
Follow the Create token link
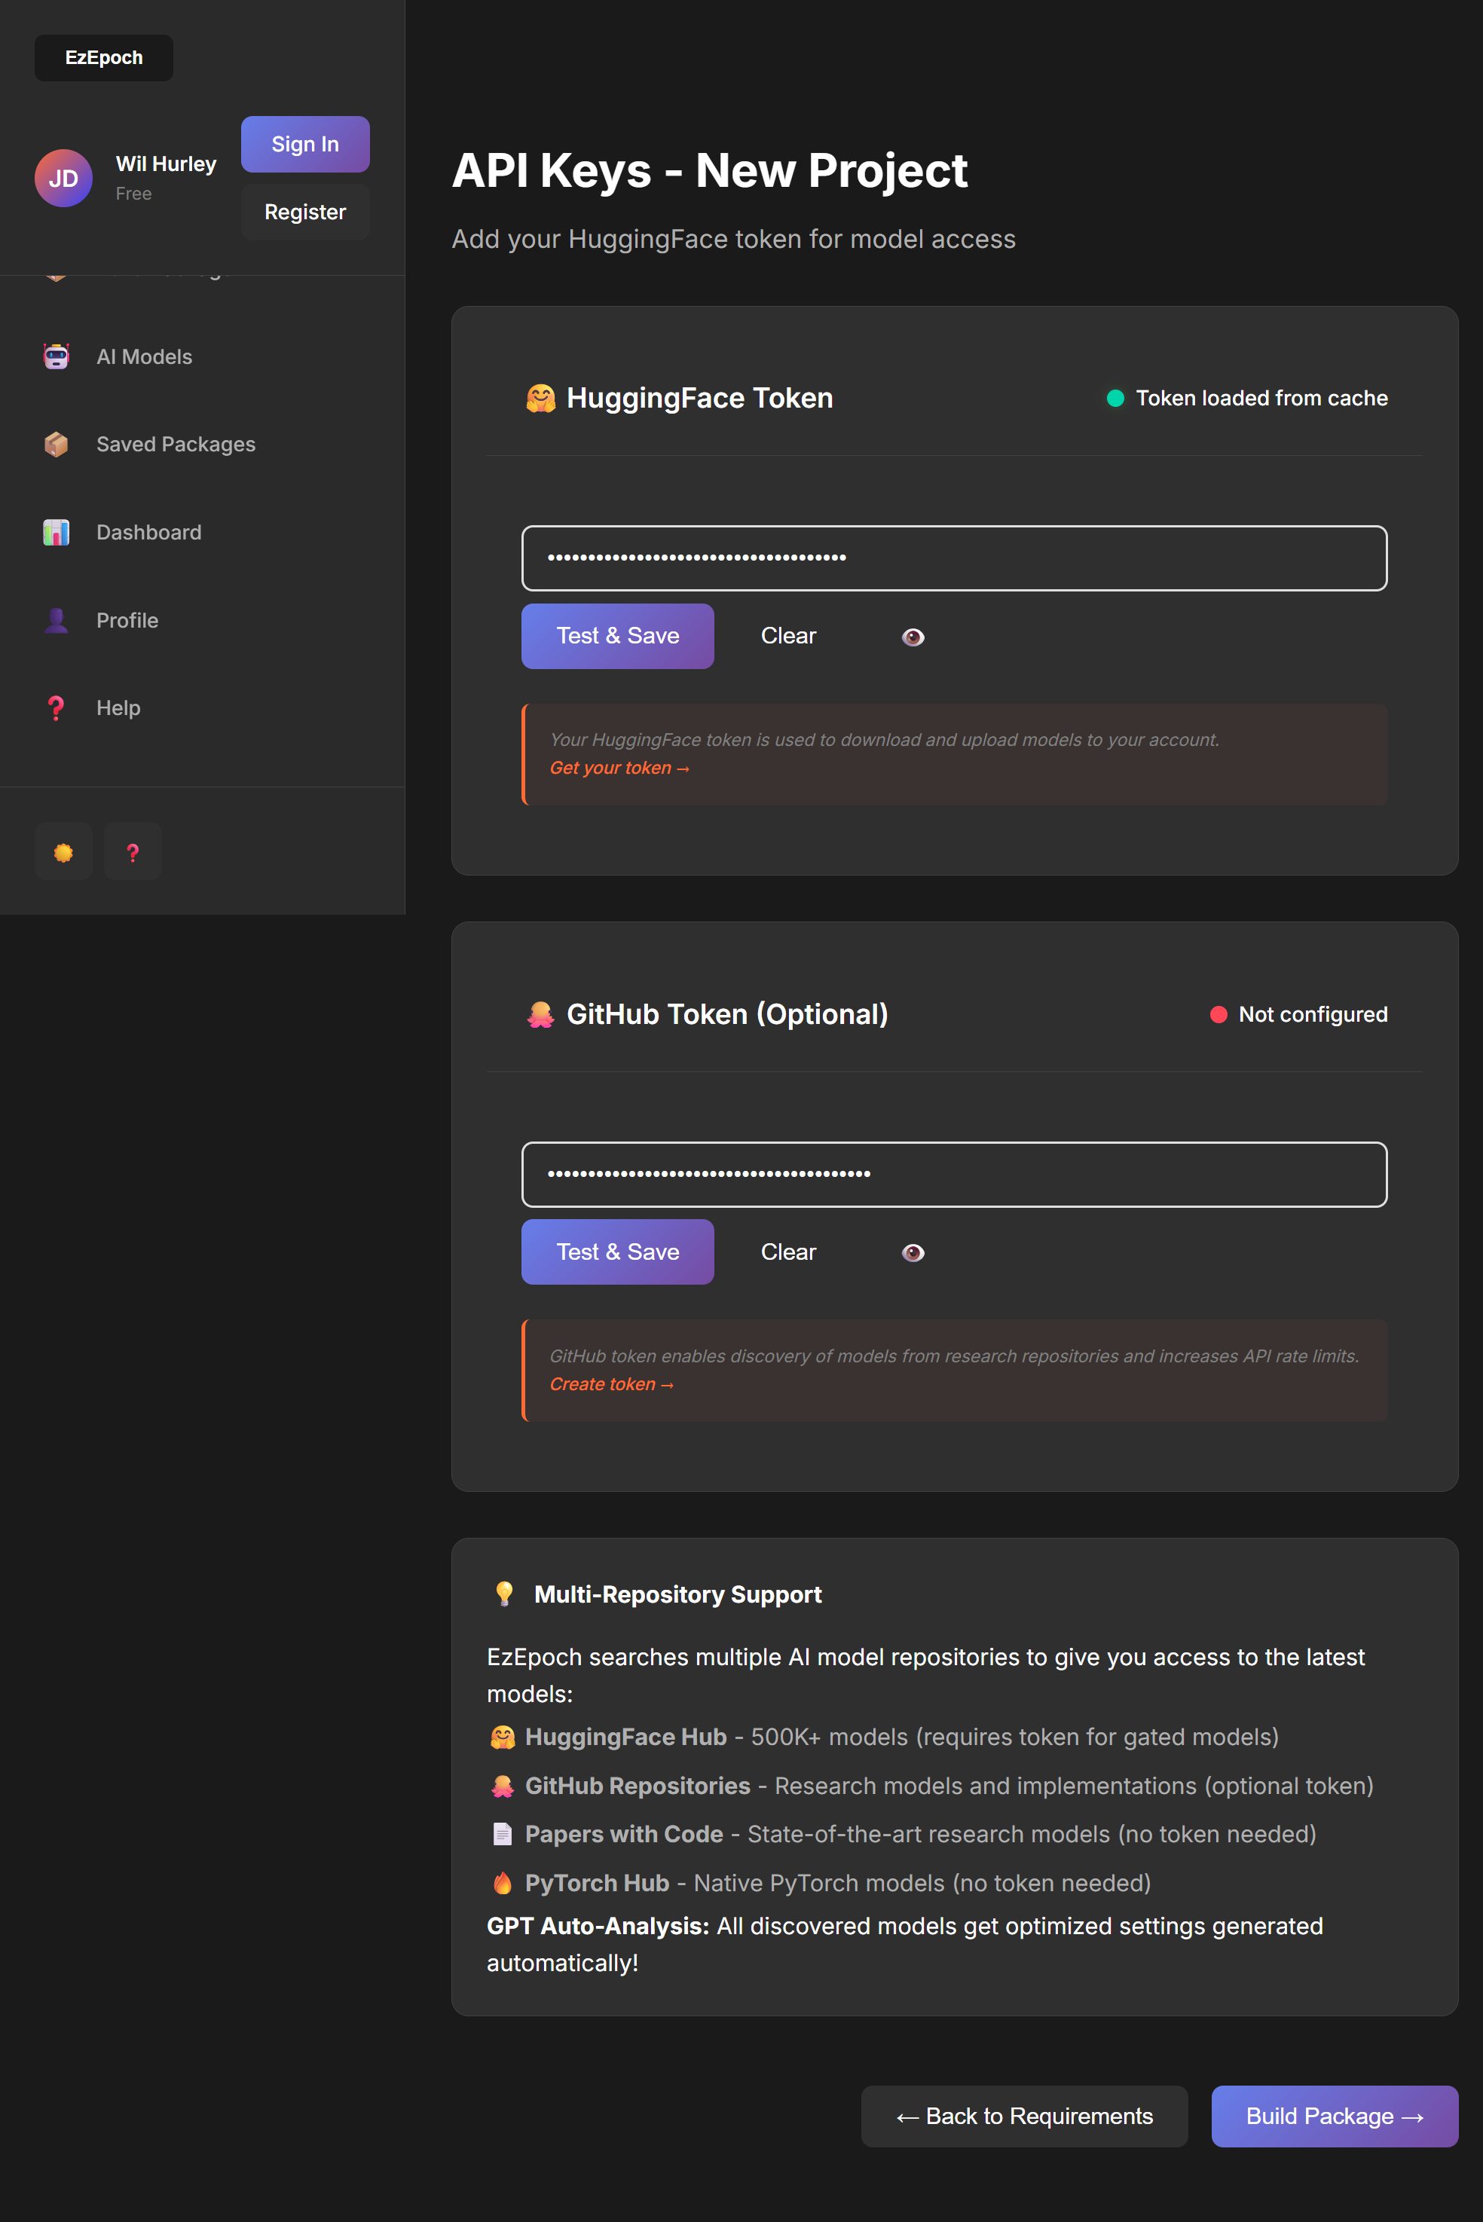click(x=611, y=1384)
